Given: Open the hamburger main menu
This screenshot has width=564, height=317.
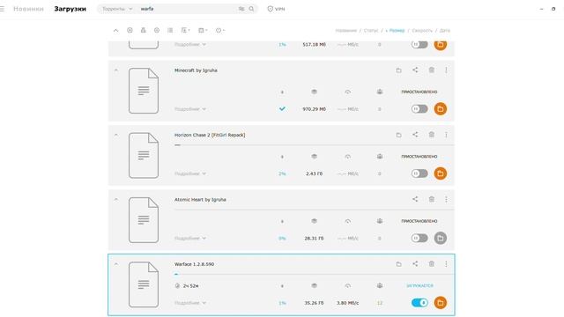Looking at the screenshot, I should point(2,9).
